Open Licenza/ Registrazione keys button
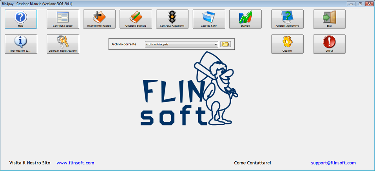Viewport: 375px width, 171px height. tap(63, 44)
